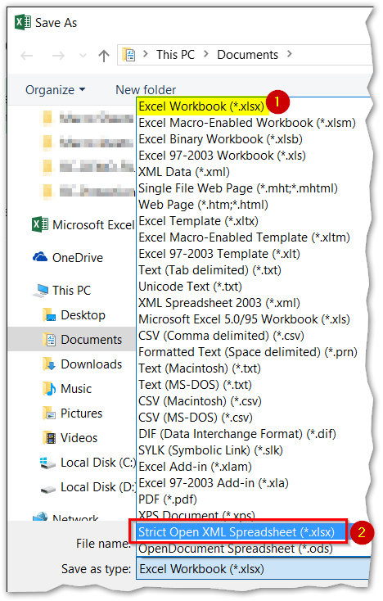Go up one folder level arrow

tap(104, 56)
